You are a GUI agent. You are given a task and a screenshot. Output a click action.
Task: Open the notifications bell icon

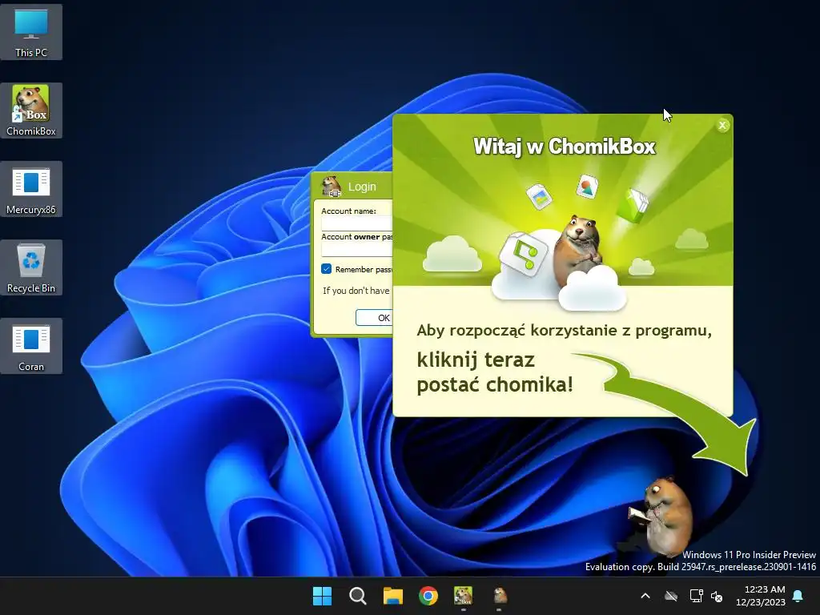pos(798,596)
